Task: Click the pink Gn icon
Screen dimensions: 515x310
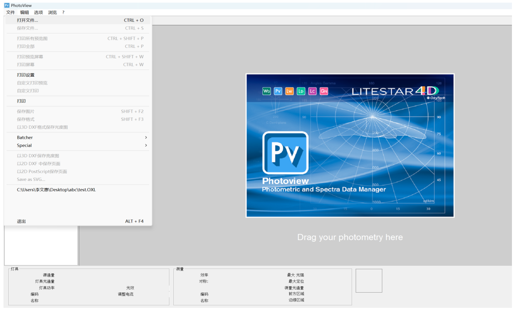Action: 324,91
